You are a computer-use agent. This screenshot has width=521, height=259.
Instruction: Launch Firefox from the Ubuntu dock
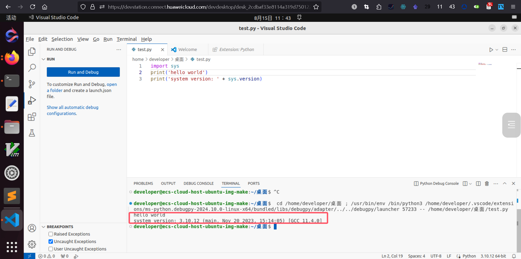point(12,58)
